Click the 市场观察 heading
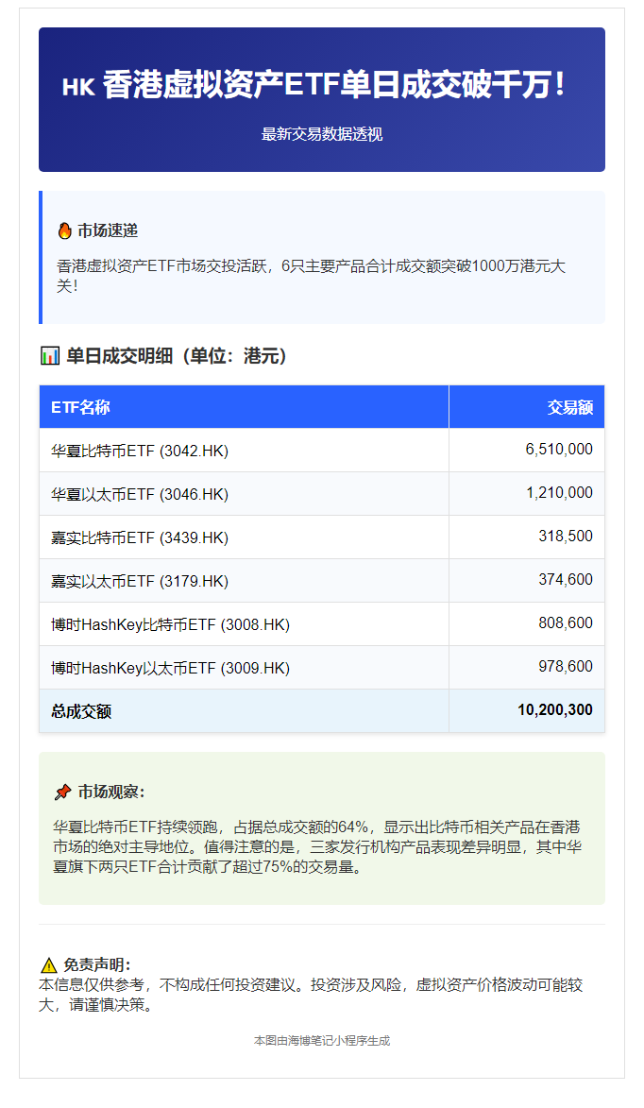Screen dimensions: 644x1108 pos(110,793)
